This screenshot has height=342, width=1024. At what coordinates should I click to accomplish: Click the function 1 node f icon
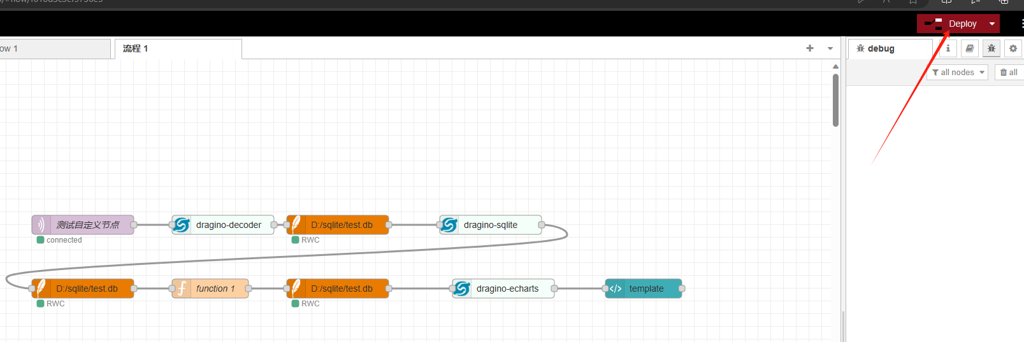click(x=182, y=289)
